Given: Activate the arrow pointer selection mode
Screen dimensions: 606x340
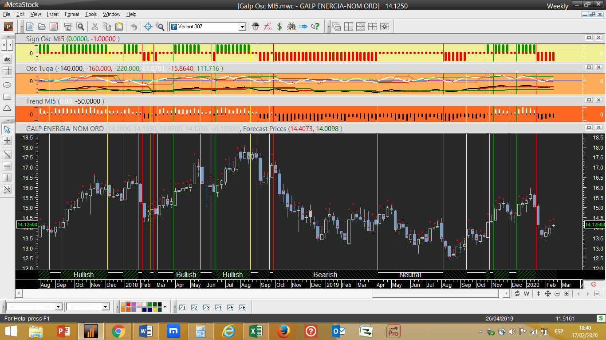Looking at the screenshot, I should pyautogui.click(x=7, y=129).
